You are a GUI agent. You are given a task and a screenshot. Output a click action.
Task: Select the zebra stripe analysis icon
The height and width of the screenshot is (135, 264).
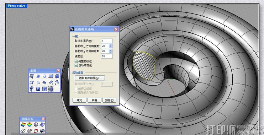[42, 125]
